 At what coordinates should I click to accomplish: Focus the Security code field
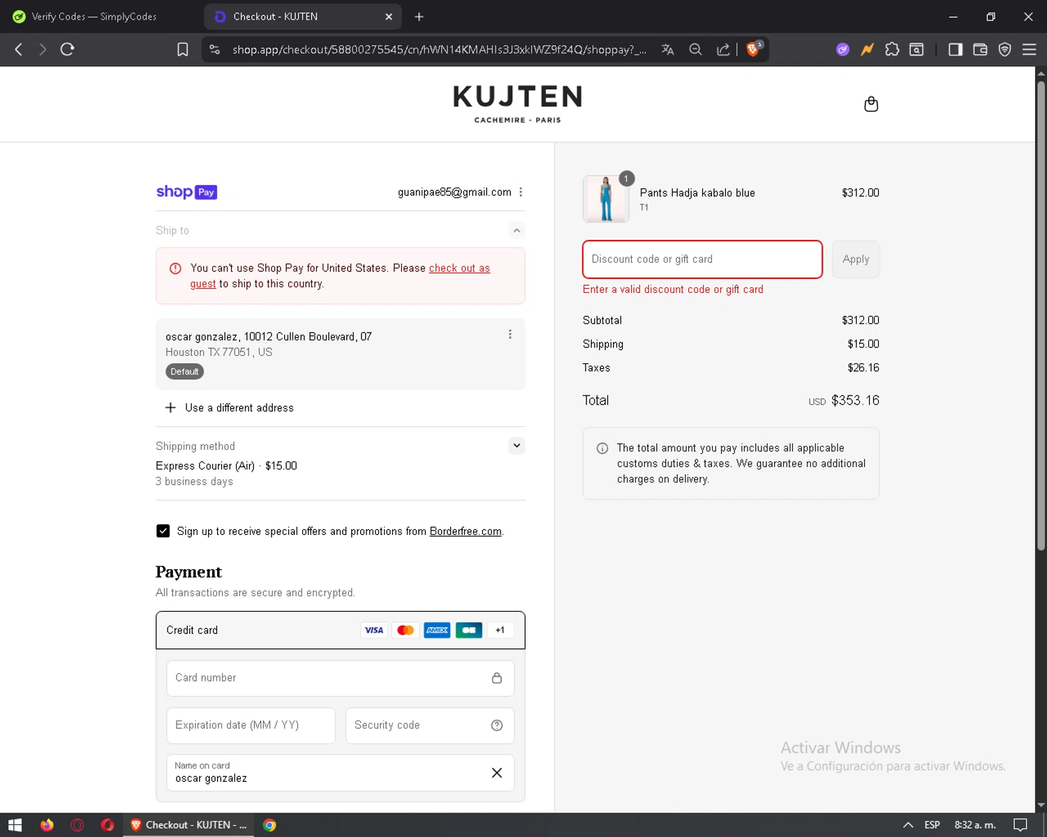tap(430, 725)
